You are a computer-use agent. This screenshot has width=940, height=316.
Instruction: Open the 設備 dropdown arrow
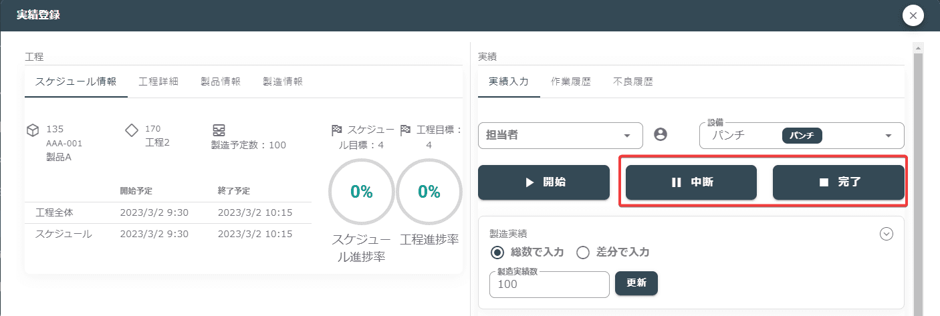pyautogui.click(x=889, y=136)
